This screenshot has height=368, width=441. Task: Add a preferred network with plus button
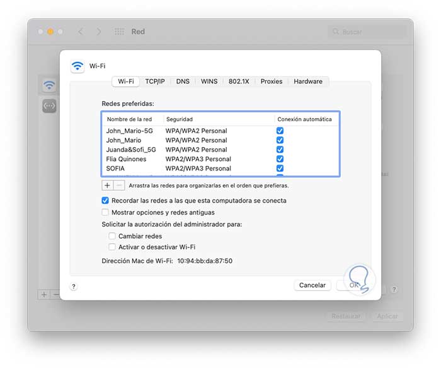click(x=107, y=186)
